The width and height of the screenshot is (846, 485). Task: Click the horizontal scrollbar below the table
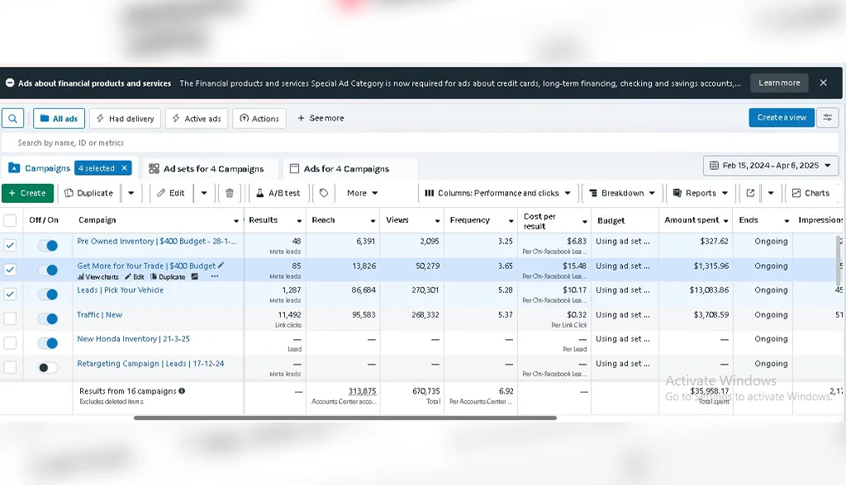[x=345, y=417]
